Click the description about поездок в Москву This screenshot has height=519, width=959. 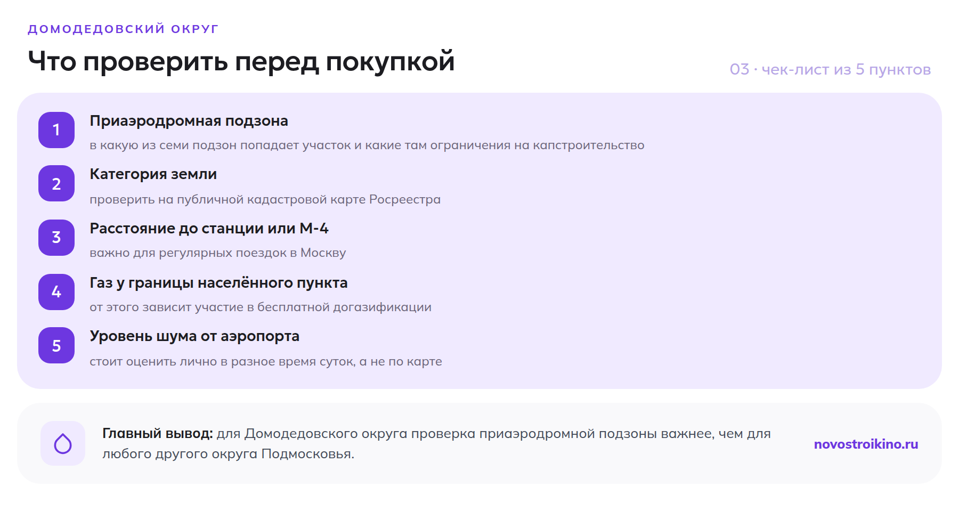[217, 253]
